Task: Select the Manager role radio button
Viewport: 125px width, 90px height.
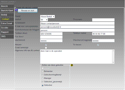Action: tap(42, 78)
